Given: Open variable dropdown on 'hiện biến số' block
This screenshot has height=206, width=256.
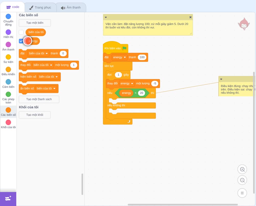Looking at the screenshot, I should pos(48,77).
